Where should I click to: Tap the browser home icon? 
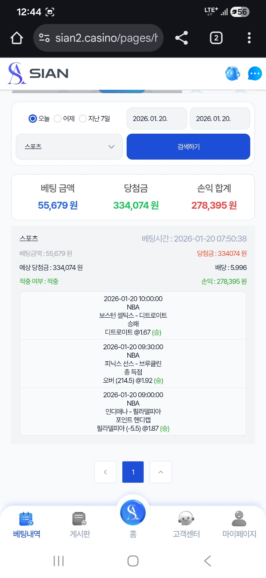coord(17,38)
